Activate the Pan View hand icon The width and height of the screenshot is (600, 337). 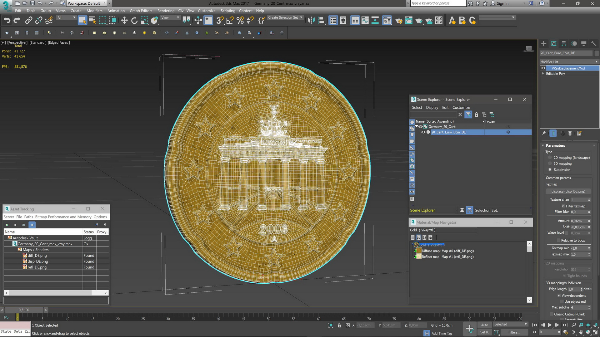(581, 332)
